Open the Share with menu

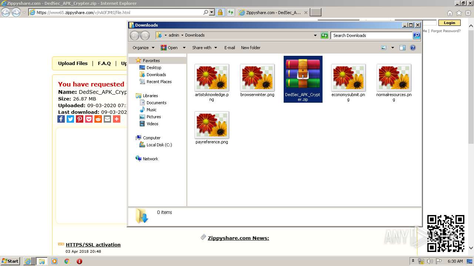click(x=205, y=48)
